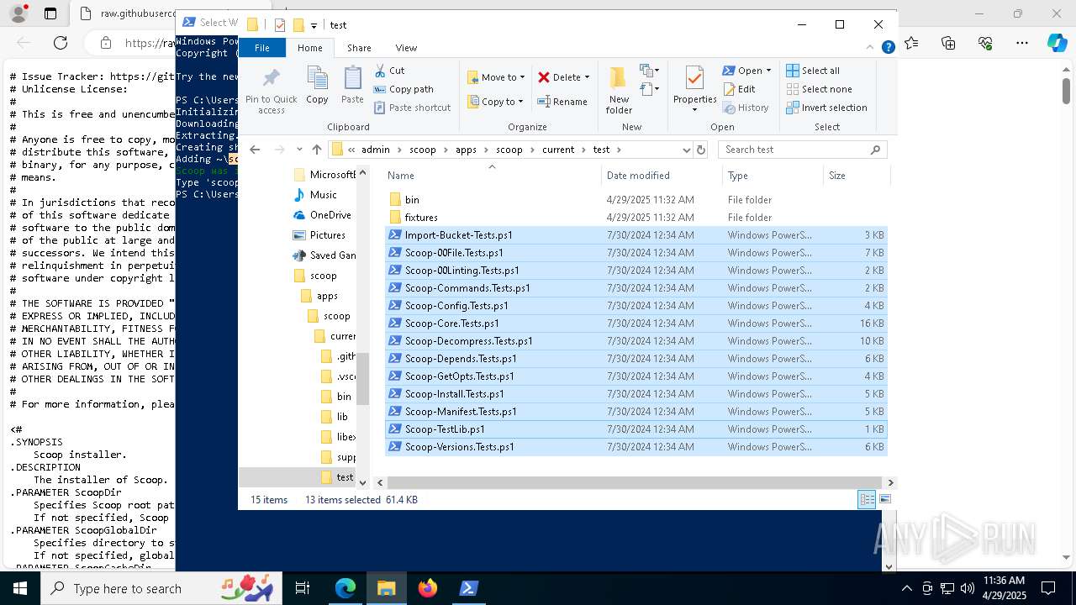
Task: Expand the Delete options arrow
Action: tap(587, 77)
